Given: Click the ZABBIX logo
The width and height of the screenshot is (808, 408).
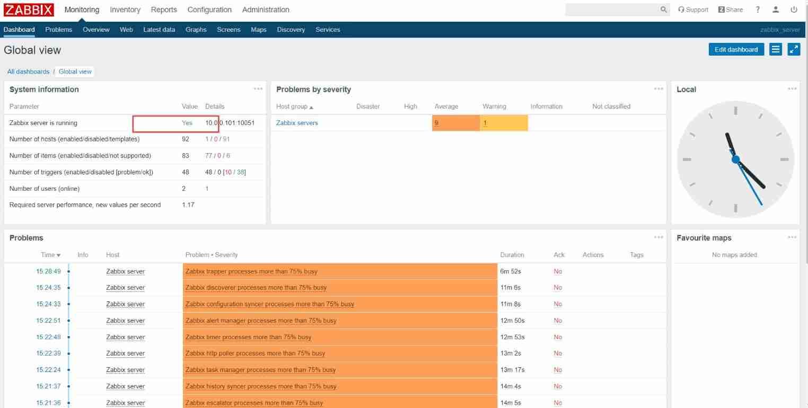Looking at the screenshot, I should 29,10.
